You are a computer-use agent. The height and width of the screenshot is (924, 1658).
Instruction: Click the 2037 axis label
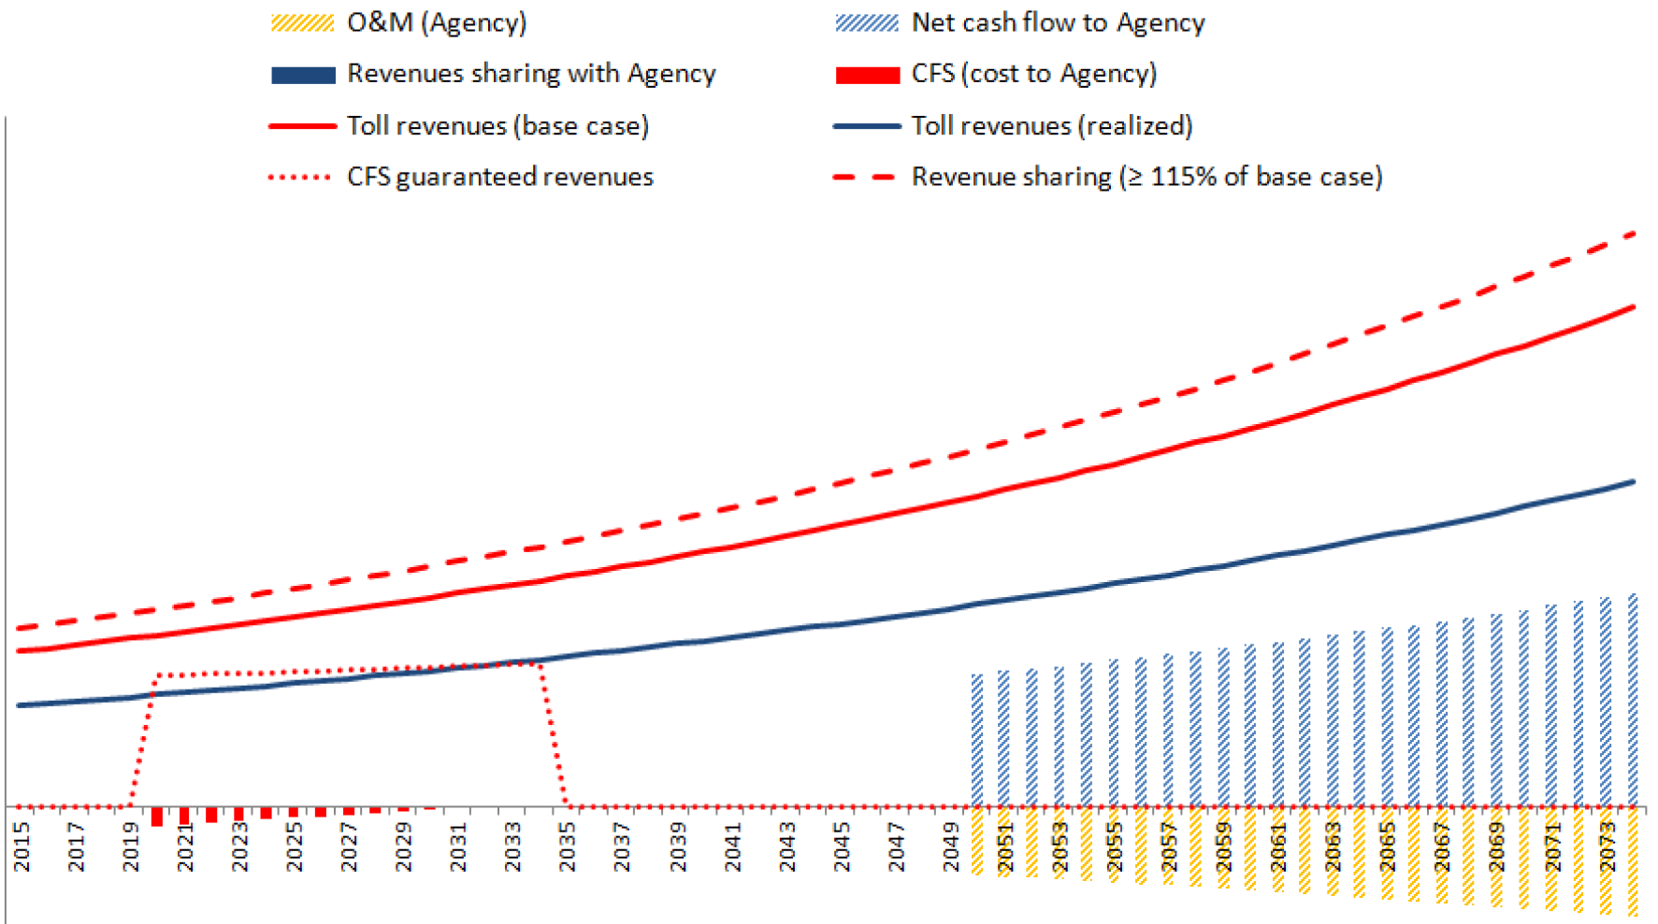pos(622,846)
